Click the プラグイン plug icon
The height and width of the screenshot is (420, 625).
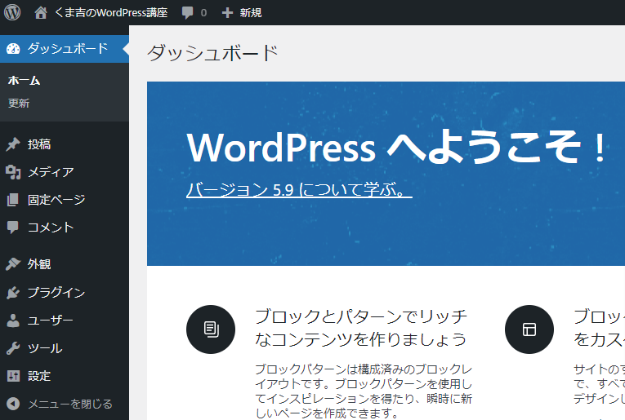[x=12, y=293]
